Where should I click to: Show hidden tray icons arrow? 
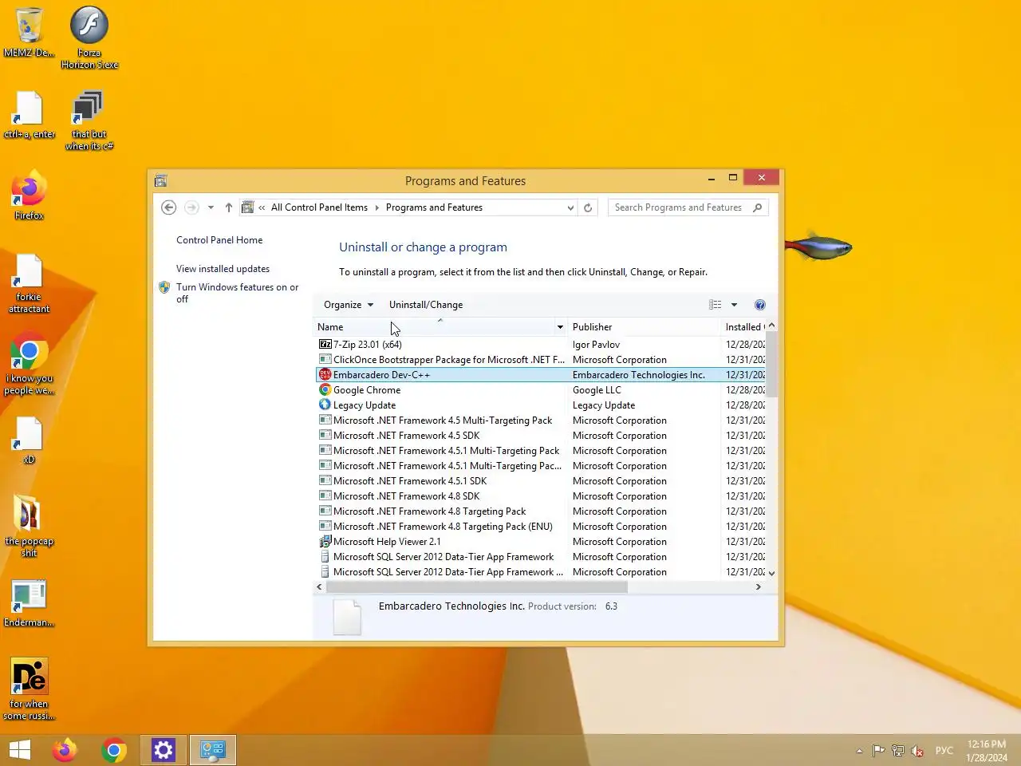[859, 751]
